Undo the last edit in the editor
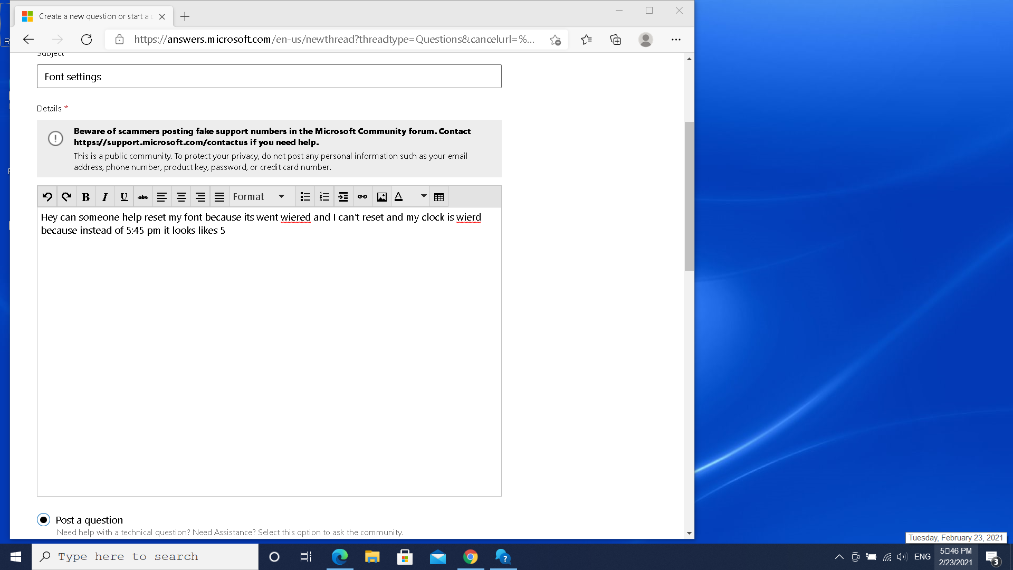The image size is (1013, 570). click(x=47, y=197)
